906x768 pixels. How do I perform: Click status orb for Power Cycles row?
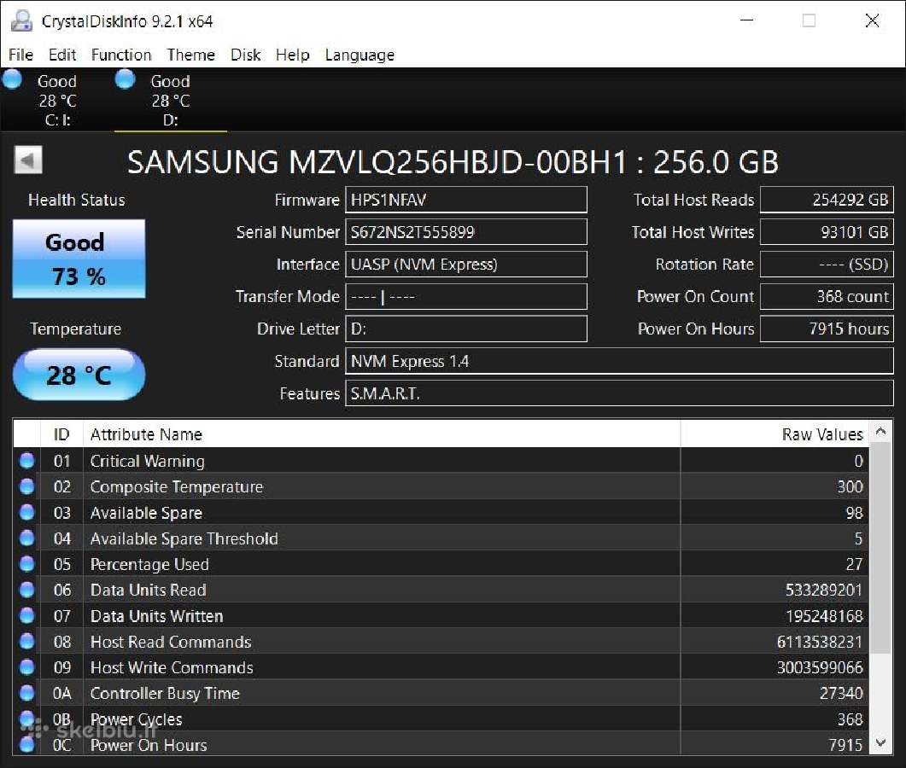(x=26, y=719)
